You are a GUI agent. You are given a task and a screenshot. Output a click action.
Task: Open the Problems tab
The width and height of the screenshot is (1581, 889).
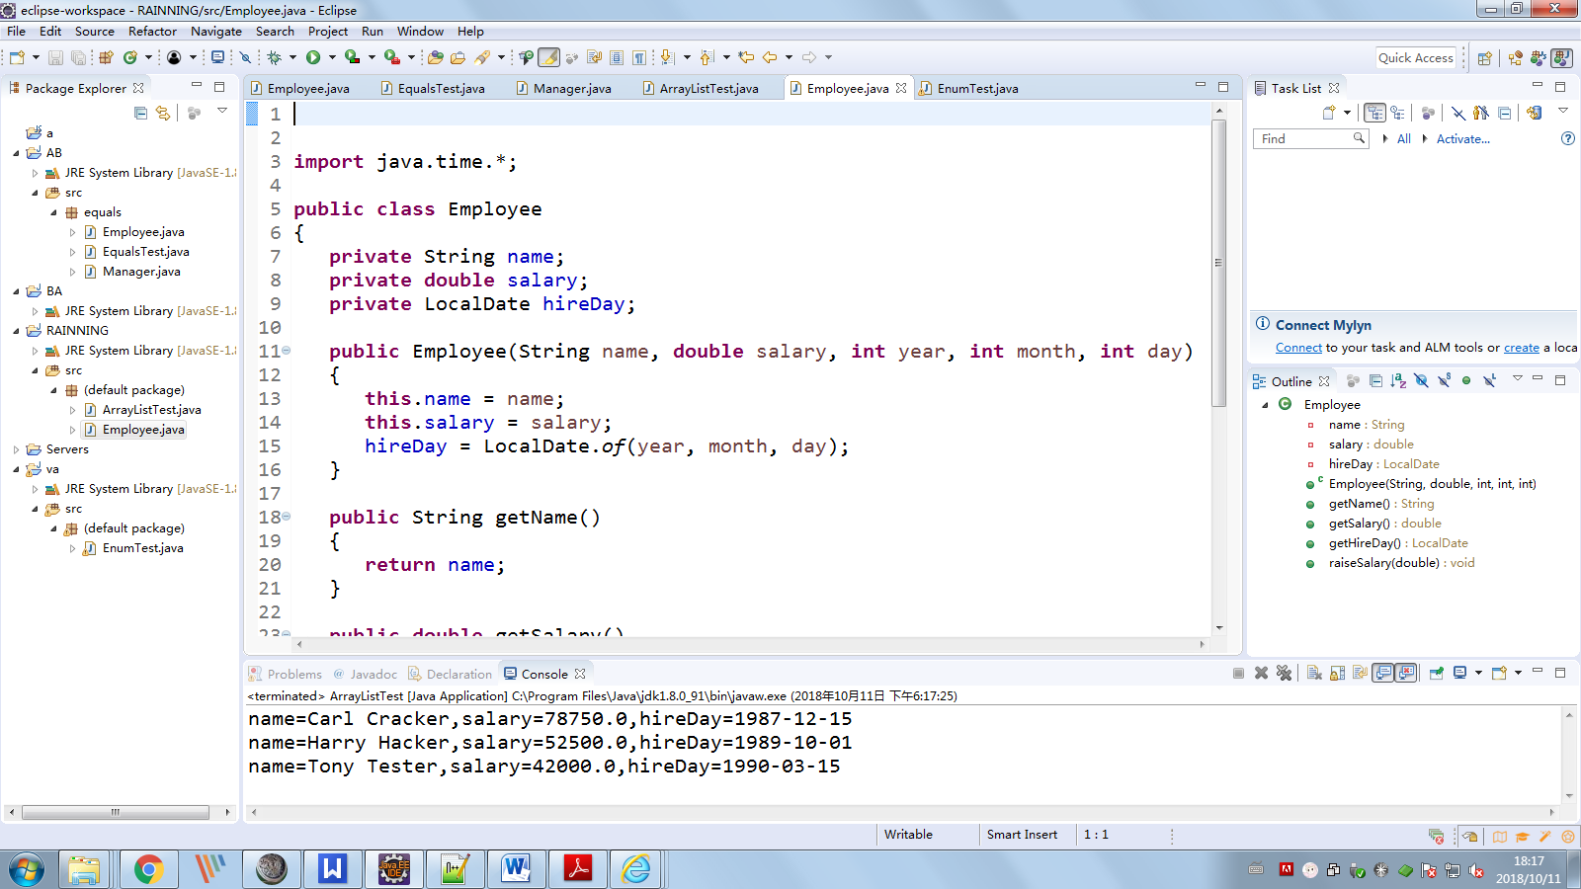coord(286,674)
